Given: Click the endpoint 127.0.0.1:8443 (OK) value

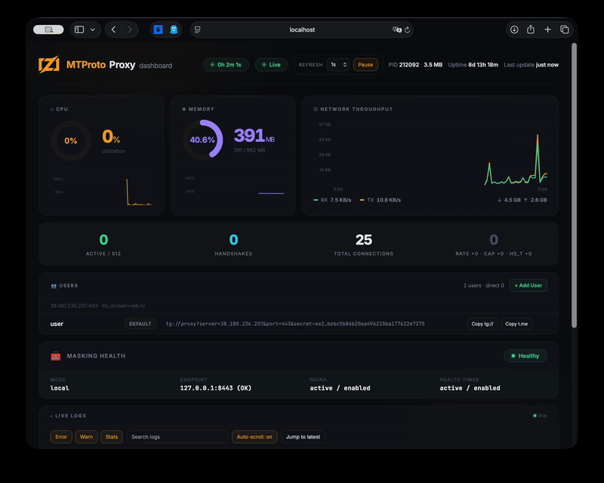Looking at the screenshot, I should 215,388.
